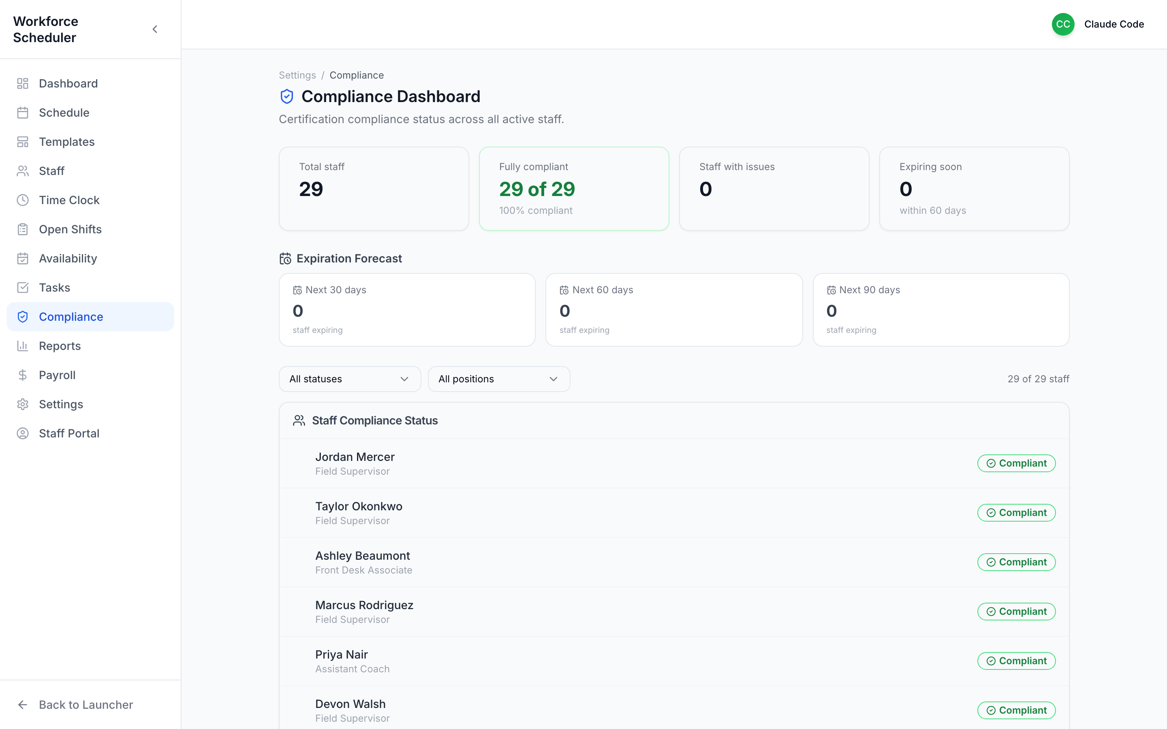
Task: Collapse the sidebar with the chevron
Action: click(x=155, y=30)
